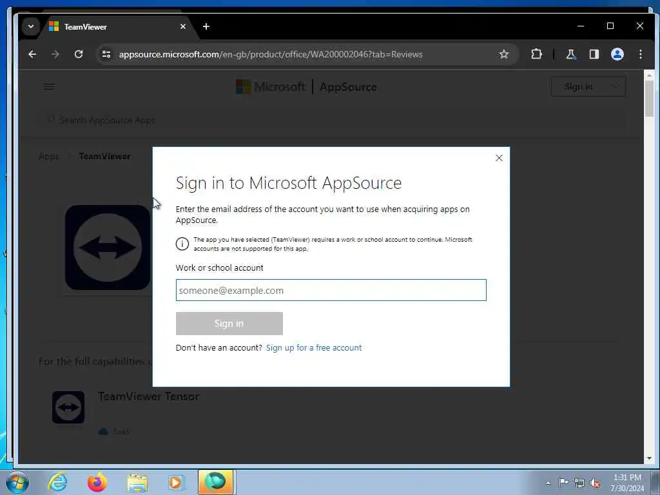Click the browser forward arrow
The width and height of the screenshot is (660, 495).
(x=55, y=54)
